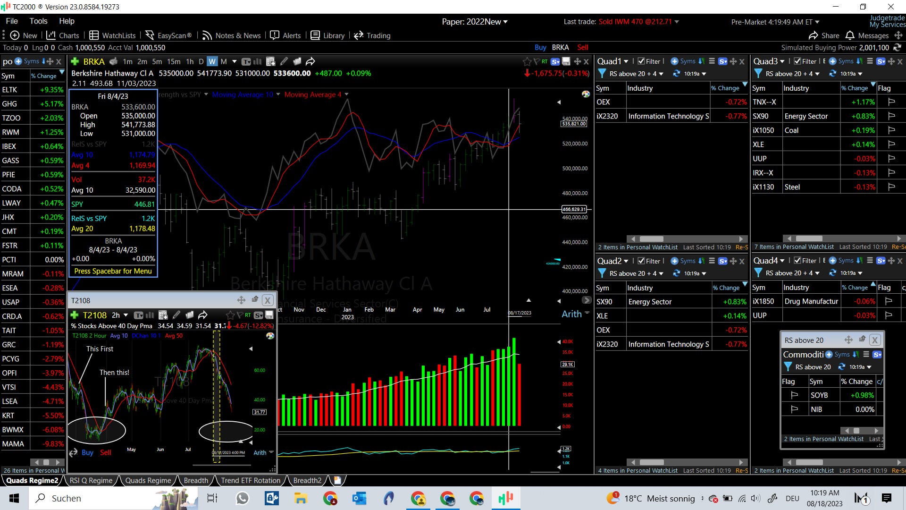
Task: Click the calendar add icon on chart toolbar
Action: pos(270,61)
